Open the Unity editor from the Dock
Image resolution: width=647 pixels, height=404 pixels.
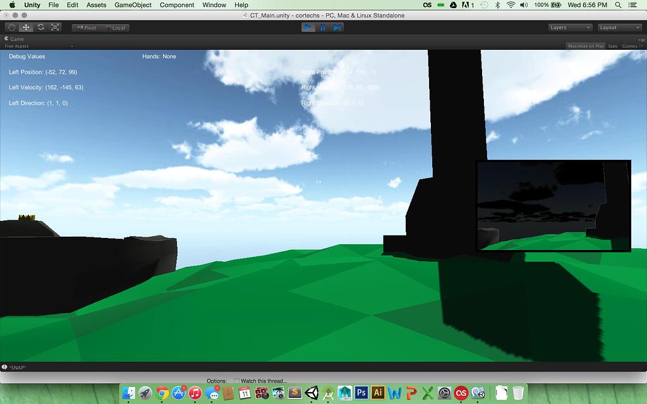coord(311,392)
